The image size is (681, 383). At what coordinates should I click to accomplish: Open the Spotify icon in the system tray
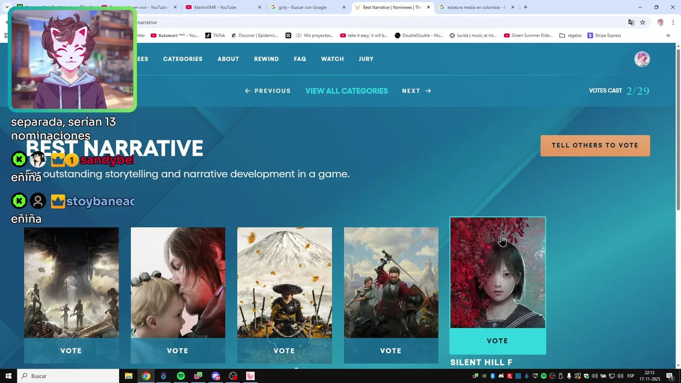pyautogui.click(x=544, y=376)
